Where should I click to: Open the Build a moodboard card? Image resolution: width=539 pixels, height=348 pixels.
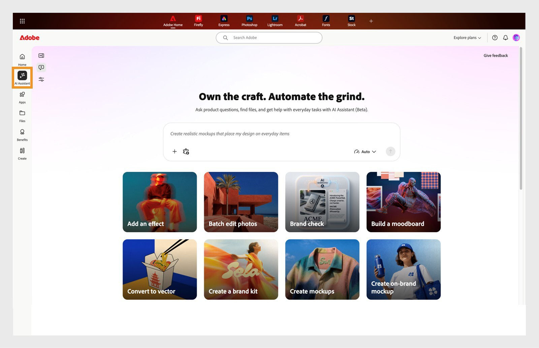pos(404,202)
